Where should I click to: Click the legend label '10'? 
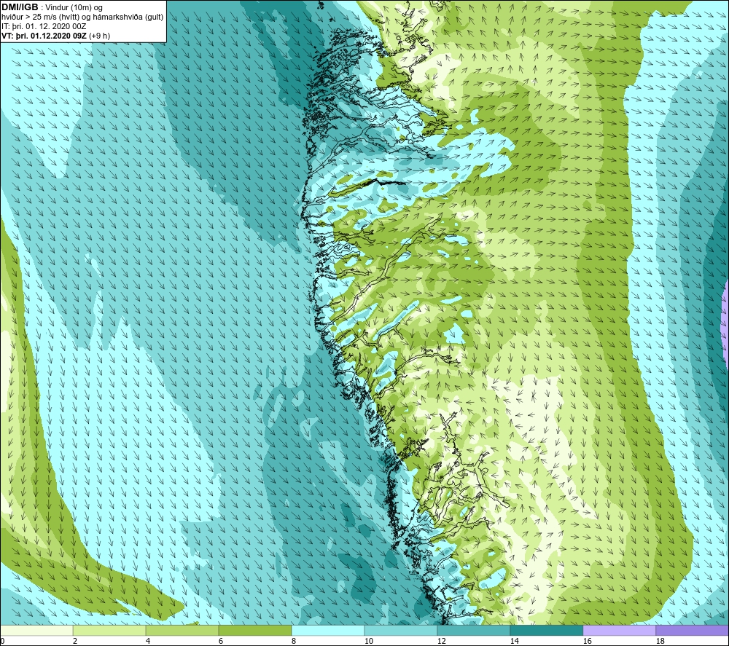[x=369, y=641]
